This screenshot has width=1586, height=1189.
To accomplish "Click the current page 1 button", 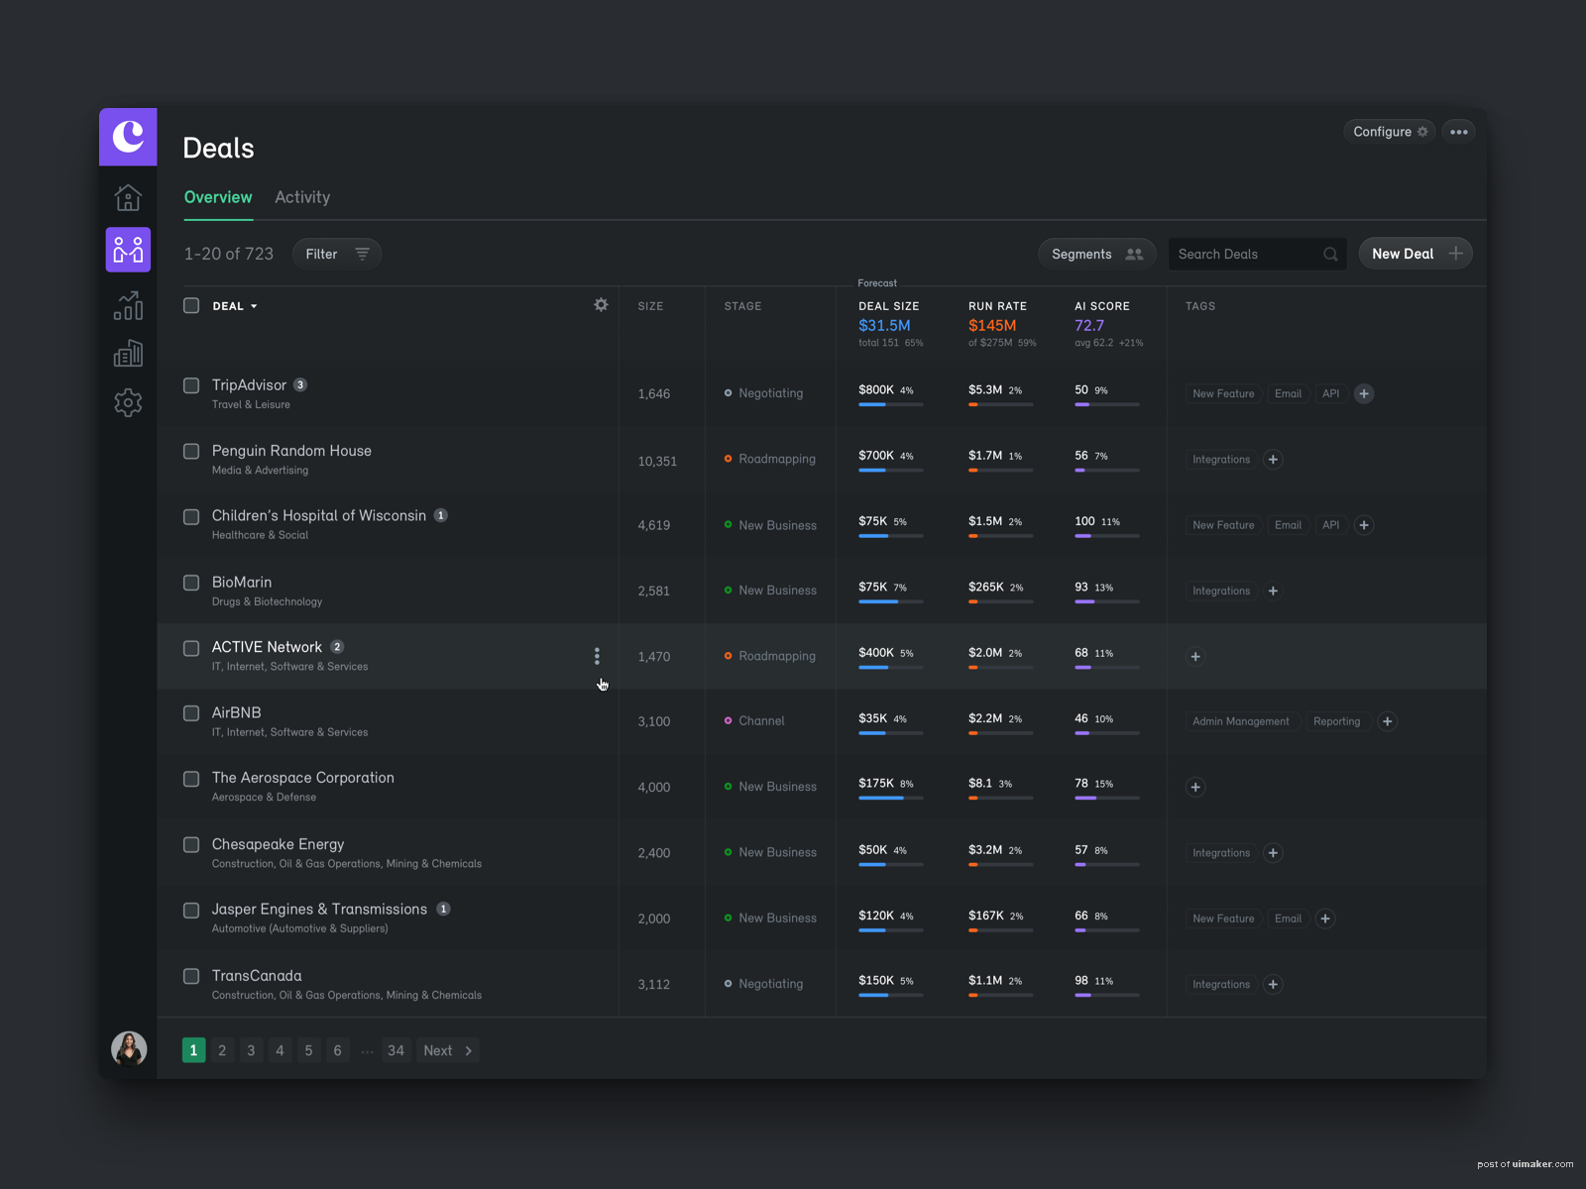I will point(193,1050).
